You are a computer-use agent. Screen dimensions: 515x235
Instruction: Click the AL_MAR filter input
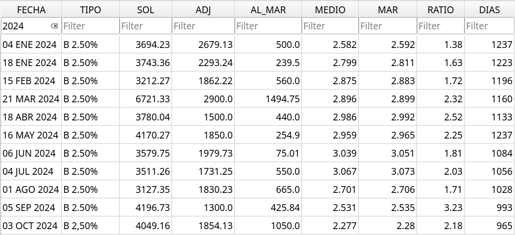tap(268, 26)
